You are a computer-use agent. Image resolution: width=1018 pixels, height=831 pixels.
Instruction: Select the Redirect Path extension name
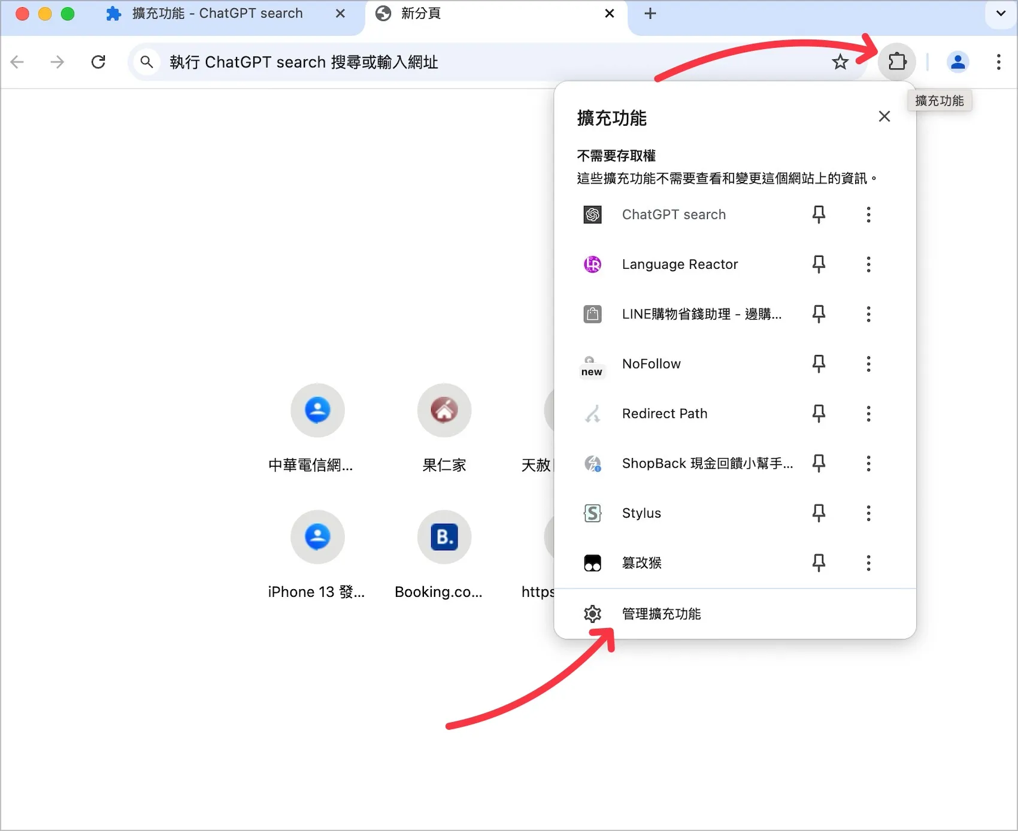(665, 413)
